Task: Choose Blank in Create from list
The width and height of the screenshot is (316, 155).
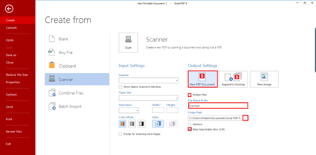Action: point(77,39)
